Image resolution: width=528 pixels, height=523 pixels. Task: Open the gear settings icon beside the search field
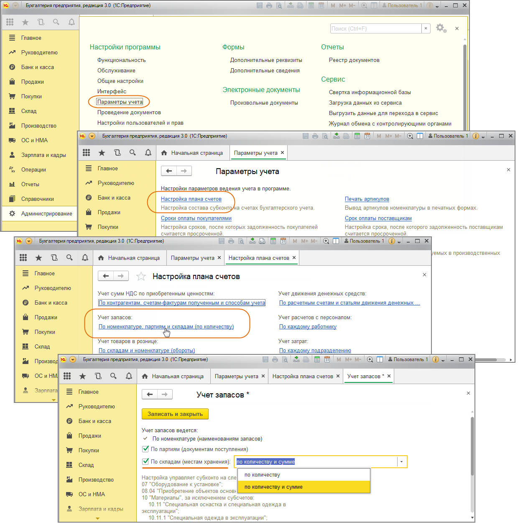pyautogui.click(x=441, y=28)
